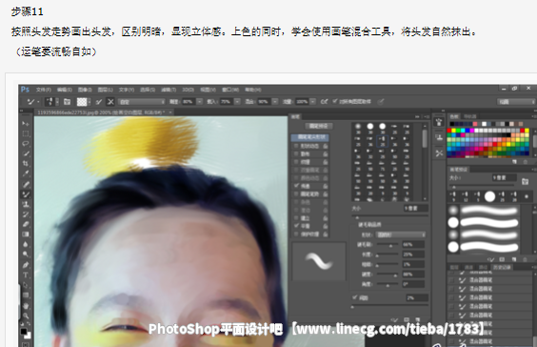537x347 pixels.
Task: Open the 混合 mix percentage dropdown arrow
Action: [x=275, y=101]
